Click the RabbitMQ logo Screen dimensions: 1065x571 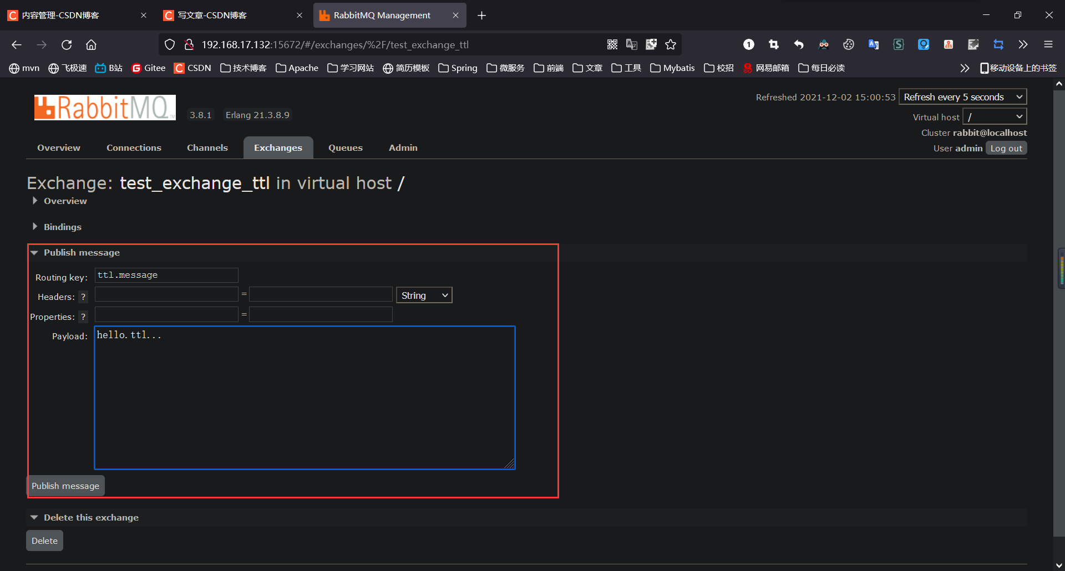105,108
